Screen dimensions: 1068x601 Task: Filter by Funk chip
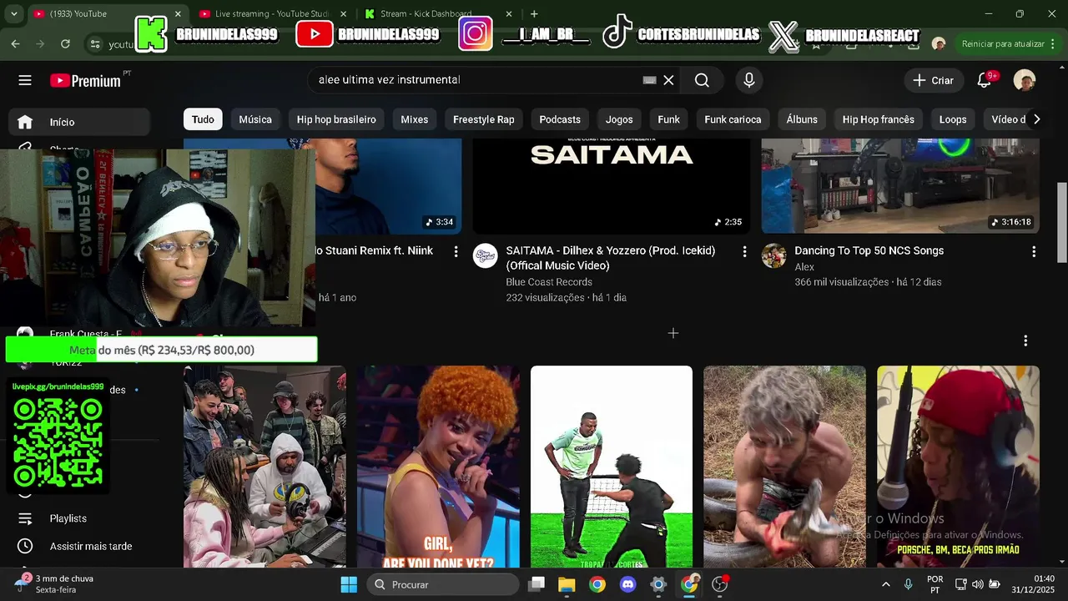[668, 119]
